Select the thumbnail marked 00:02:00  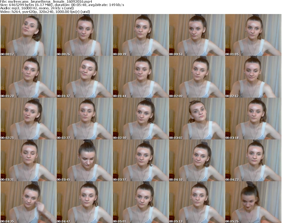click(197, 77)
